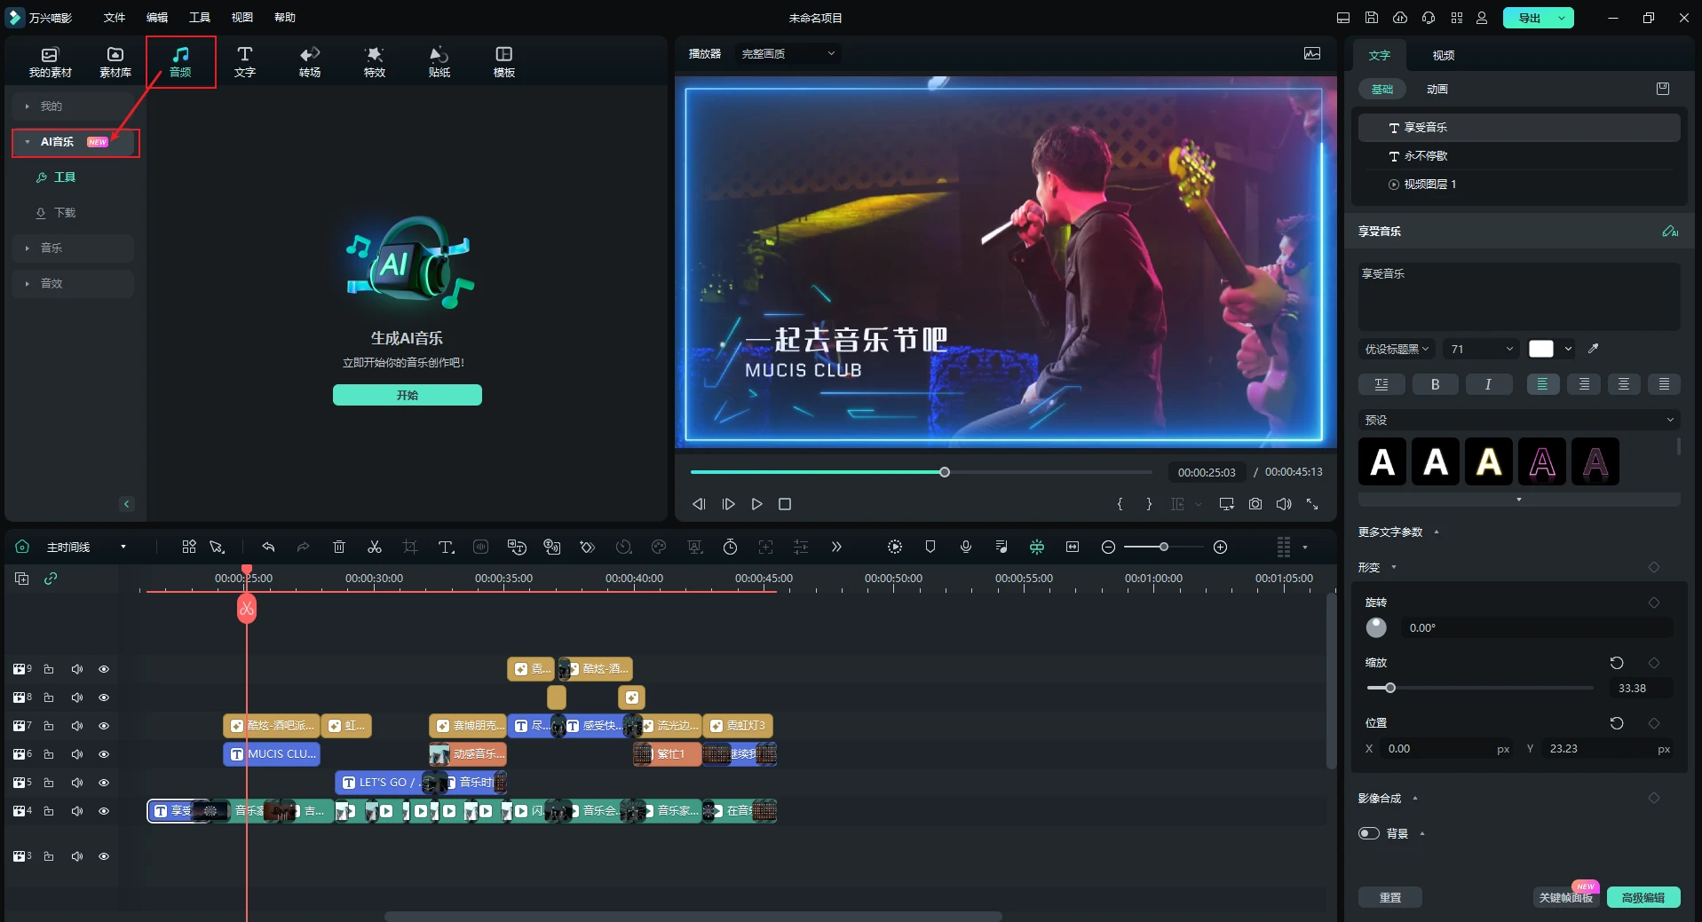Image resolution: width=1702 pixels, height=922 pixels.
Task: Click the 重置 reset button
Action: [x=1390, y=897]
